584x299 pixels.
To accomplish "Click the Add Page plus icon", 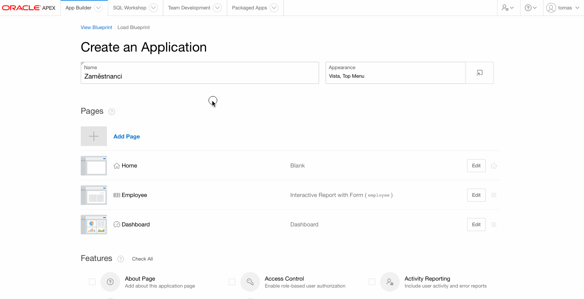I will point(94,136).
